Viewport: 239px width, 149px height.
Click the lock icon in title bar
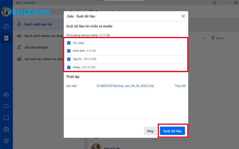pos(214,3)
